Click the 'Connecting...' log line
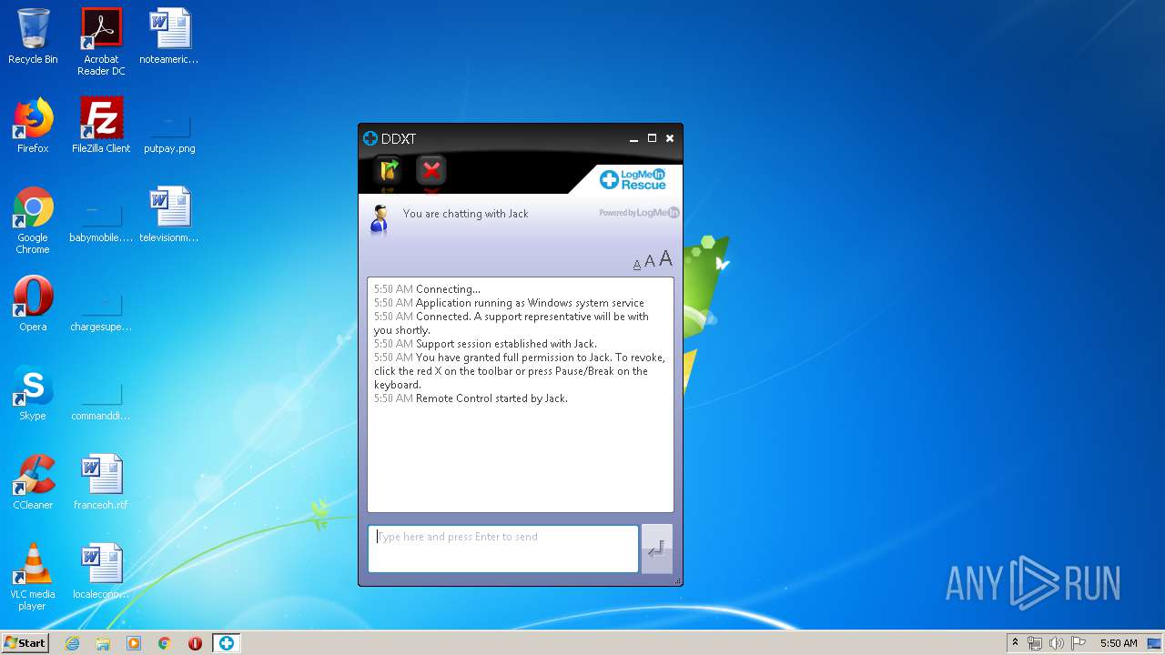This screenshot has height=655, width=1165. click(x=448, y=289)
